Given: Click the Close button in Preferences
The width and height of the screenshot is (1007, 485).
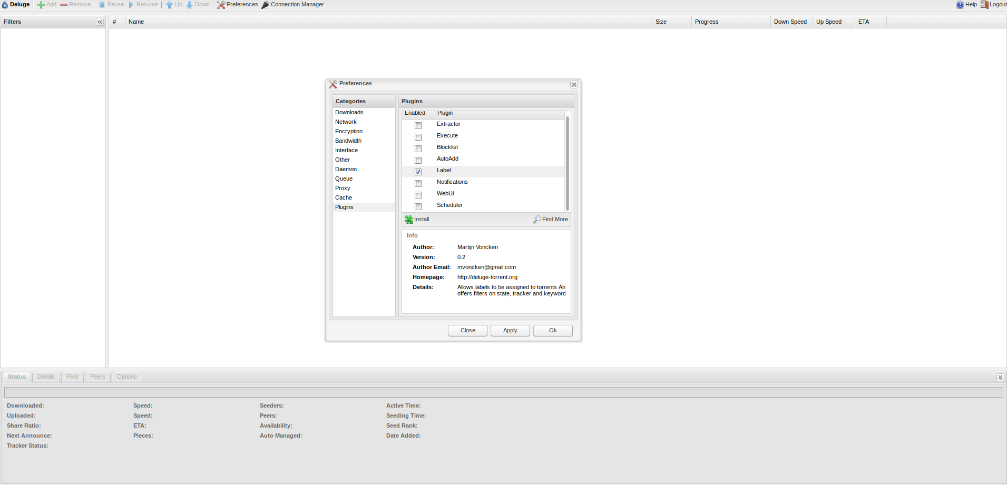Looking at the screenshot, I should tap(467, 331).
